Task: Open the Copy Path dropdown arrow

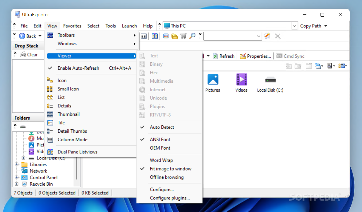Action: tap(326, 26)
